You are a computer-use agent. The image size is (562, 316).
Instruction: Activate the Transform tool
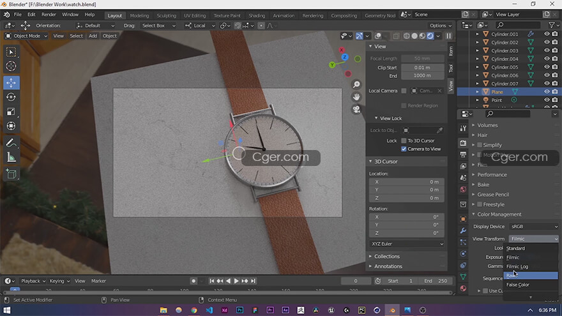[x=11, y=126]
